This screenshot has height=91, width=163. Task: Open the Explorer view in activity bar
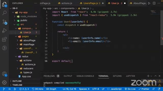pos(4,4)
